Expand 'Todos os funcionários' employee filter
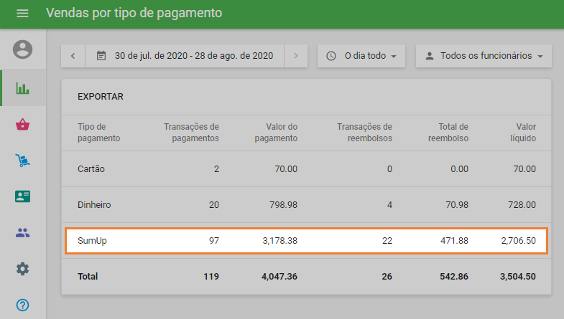This screenshot has height=319, width=564. tap(484, 56)
